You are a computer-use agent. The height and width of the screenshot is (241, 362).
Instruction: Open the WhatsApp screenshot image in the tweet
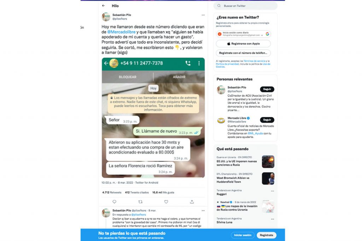point(153,118)
